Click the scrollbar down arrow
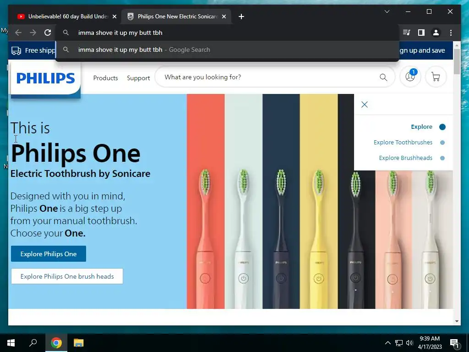 pyautogui.click(x=457, y=321)
